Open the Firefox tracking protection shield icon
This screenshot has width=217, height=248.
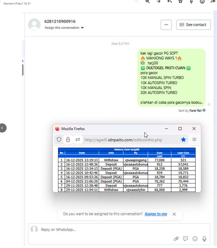click(x=59, y=140)
